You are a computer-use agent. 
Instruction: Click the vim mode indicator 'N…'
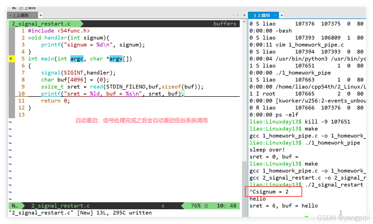(15, 206)
